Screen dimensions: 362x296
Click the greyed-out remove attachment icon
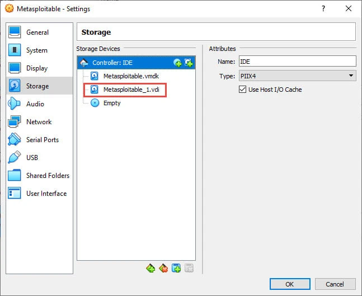(189, 268)
